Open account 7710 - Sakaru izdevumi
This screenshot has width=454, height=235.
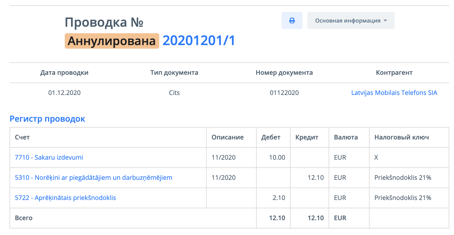pos(49,157)
